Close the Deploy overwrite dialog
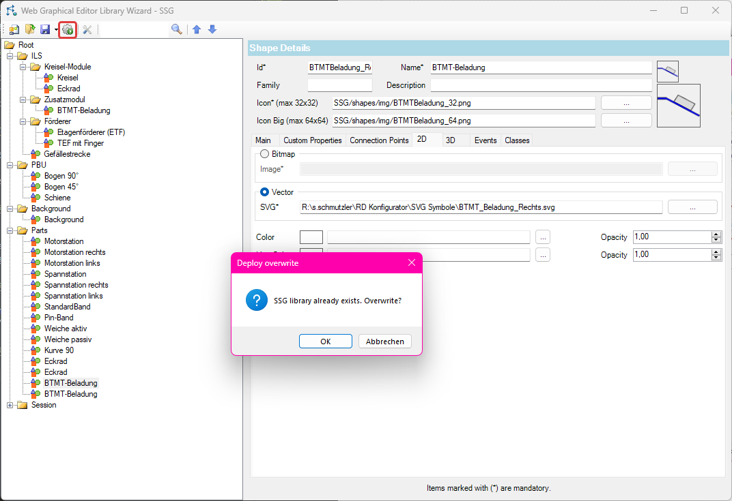732x501 pixels. point(412,263)
